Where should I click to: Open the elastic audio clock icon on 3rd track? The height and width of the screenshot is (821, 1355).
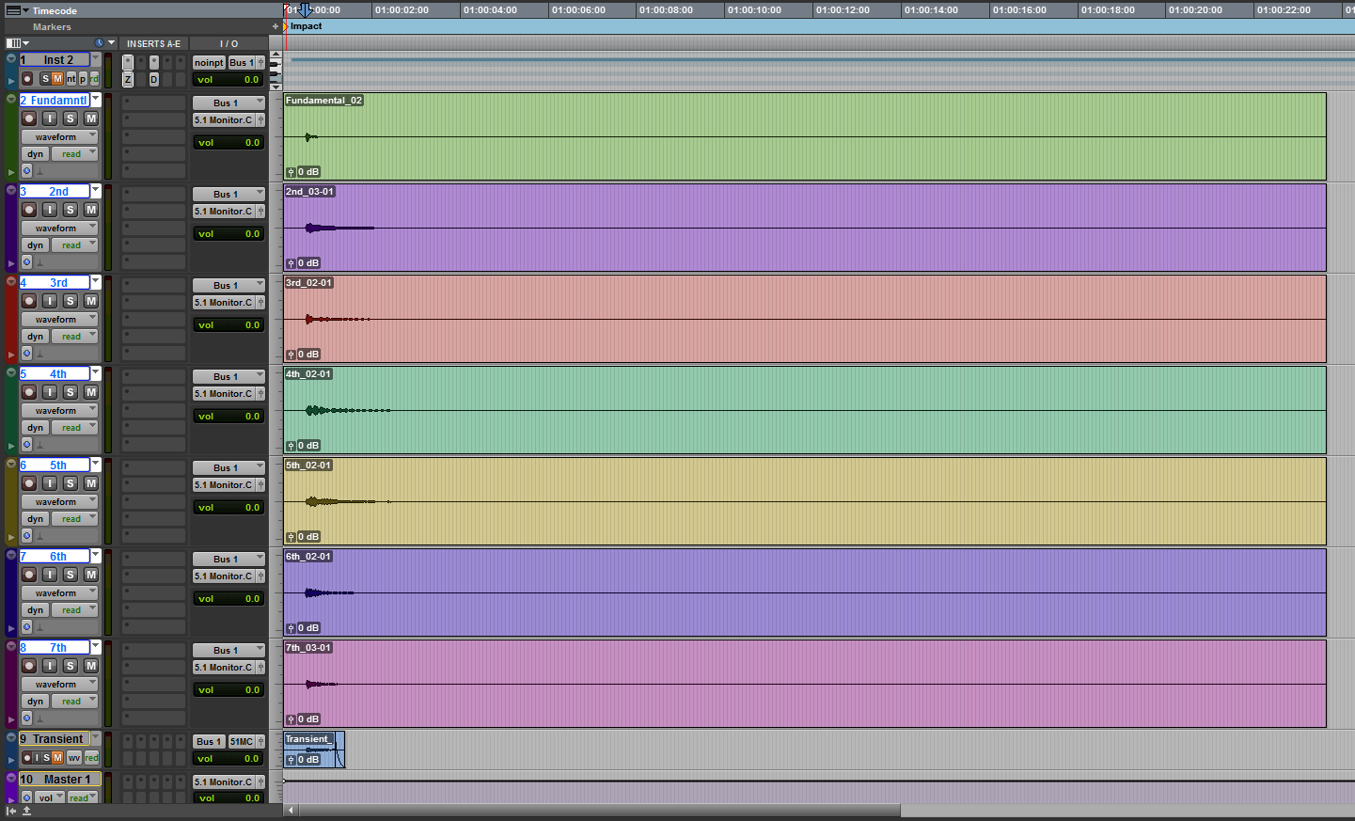click(x=27, y=354)
